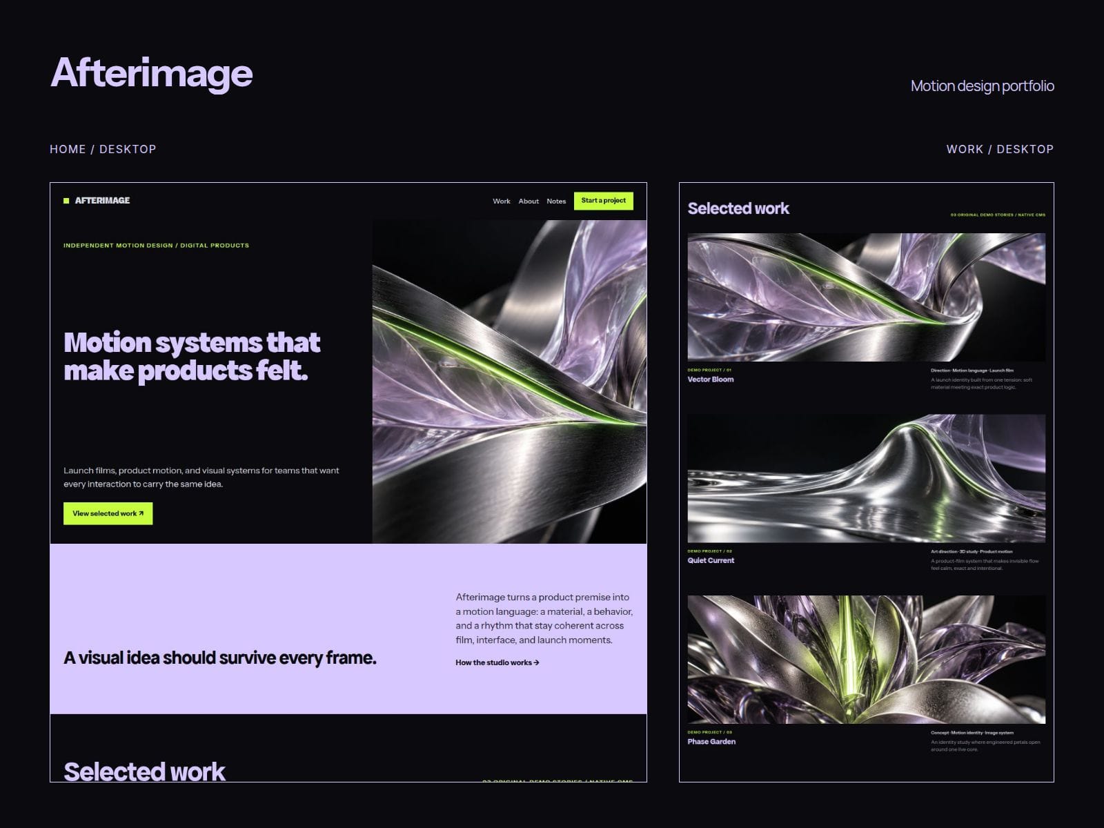The width and height of the screenshot is (1104, 828).
Task: Click the large Afterimage page title
Action: click(152, 73)
